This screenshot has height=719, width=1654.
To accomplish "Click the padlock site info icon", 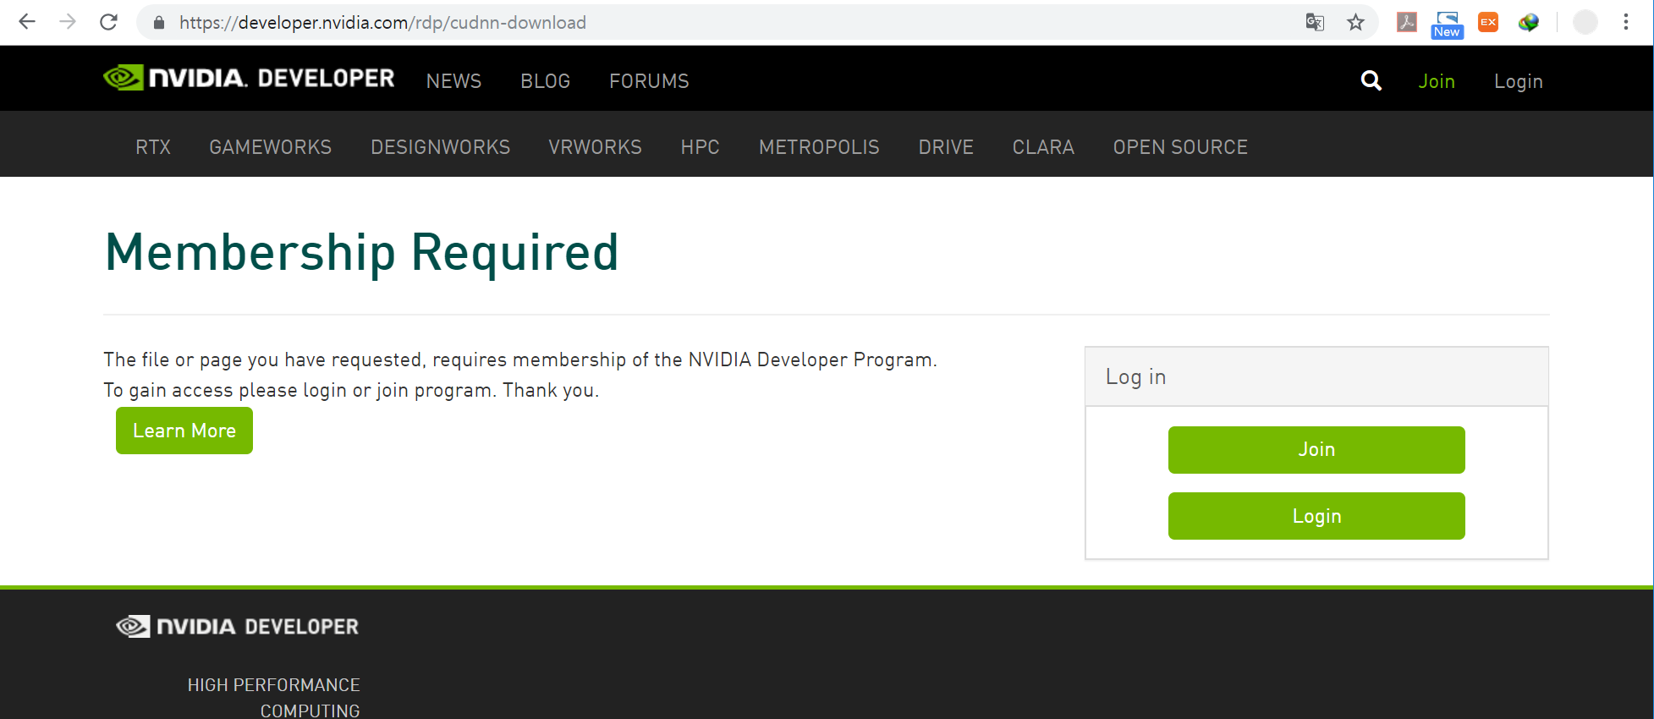I will pyautogui.click(x=158, y=23).
